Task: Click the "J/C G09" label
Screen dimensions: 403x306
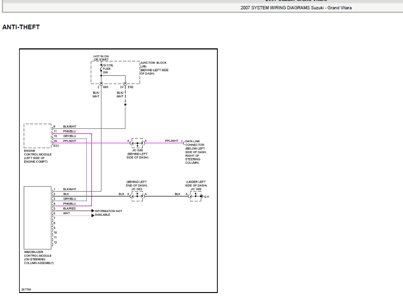Action: 196,189
